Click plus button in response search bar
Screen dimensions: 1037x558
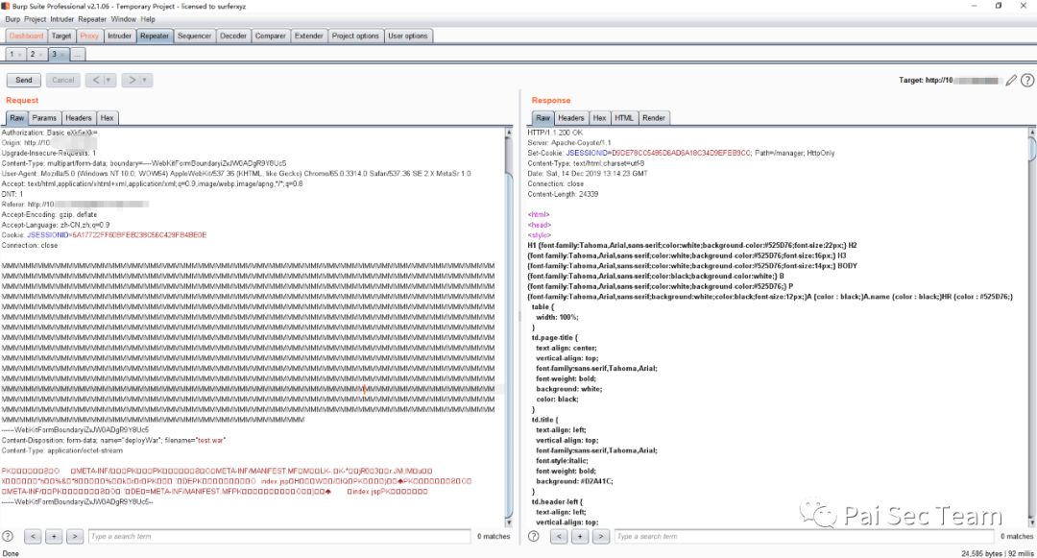tap(580, 536)
